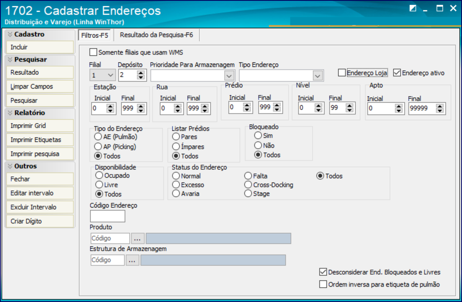Collapse the Cadastro section chevron
This screenshot has height=302, width=462.
(x=10, y=34)
